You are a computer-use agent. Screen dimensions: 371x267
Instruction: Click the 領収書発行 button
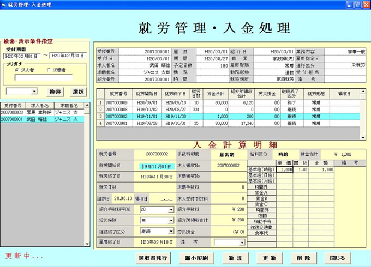click(x=153, y=258)
